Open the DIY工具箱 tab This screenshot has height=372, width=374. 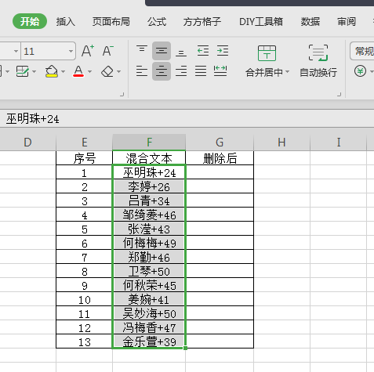pos(261,22)
